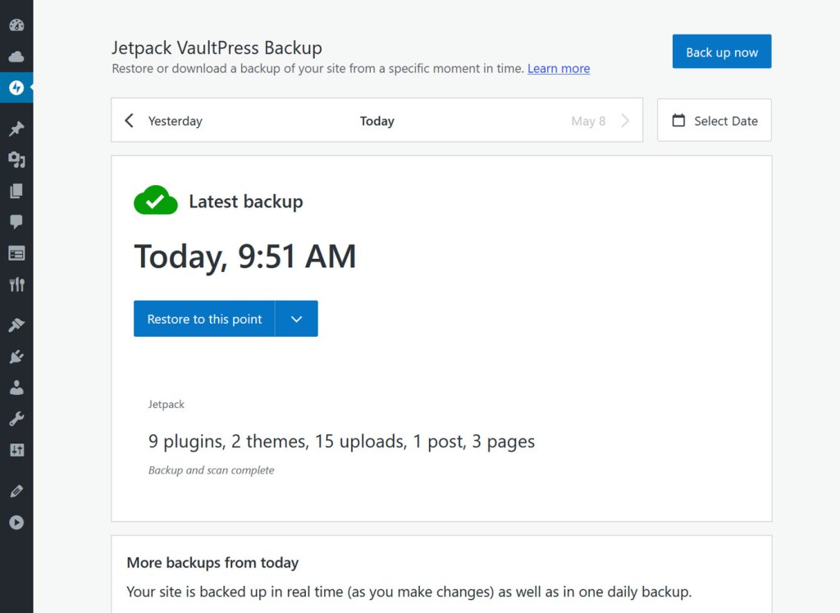Open Appearance via the paintbrush icon

tap(16, 325)
